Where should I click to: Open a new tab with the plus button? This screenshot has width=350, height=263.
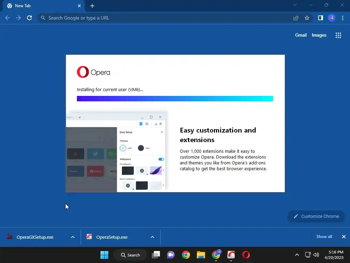click(x=92, y=6)
